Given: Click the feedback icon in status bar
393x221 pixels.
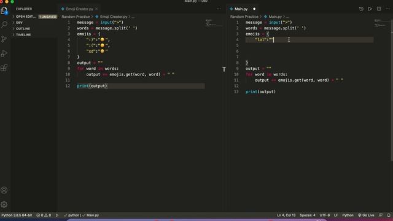Looking at the screenshot, I should point(381,215).
